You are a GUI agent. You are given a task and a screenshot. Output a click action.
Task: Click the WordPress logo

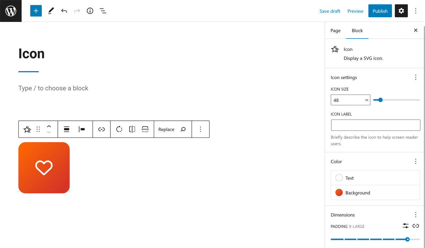point(11,11)
